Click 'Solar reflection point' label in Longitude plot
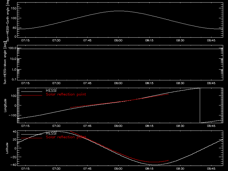The width and height of the screenshot is (228, 171). tap(66, 94)
